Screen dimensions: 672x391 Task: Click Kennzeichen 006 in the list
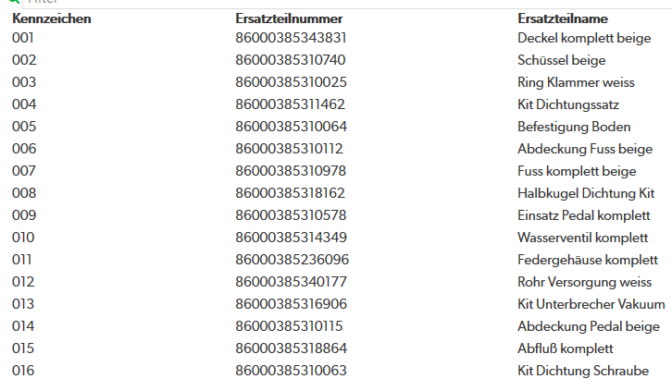24,149
